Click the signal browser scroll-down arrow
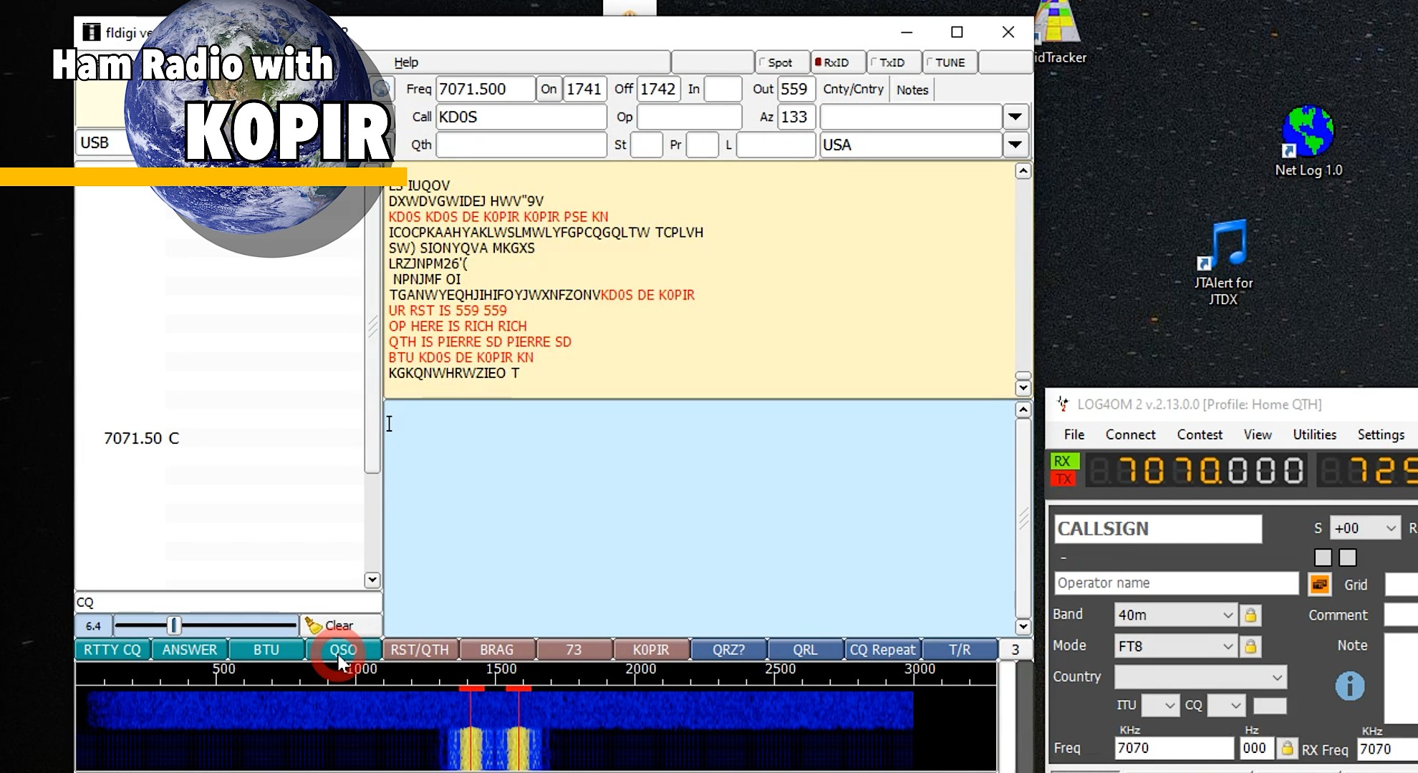The image size is (1418, 773). click(372, 580)
